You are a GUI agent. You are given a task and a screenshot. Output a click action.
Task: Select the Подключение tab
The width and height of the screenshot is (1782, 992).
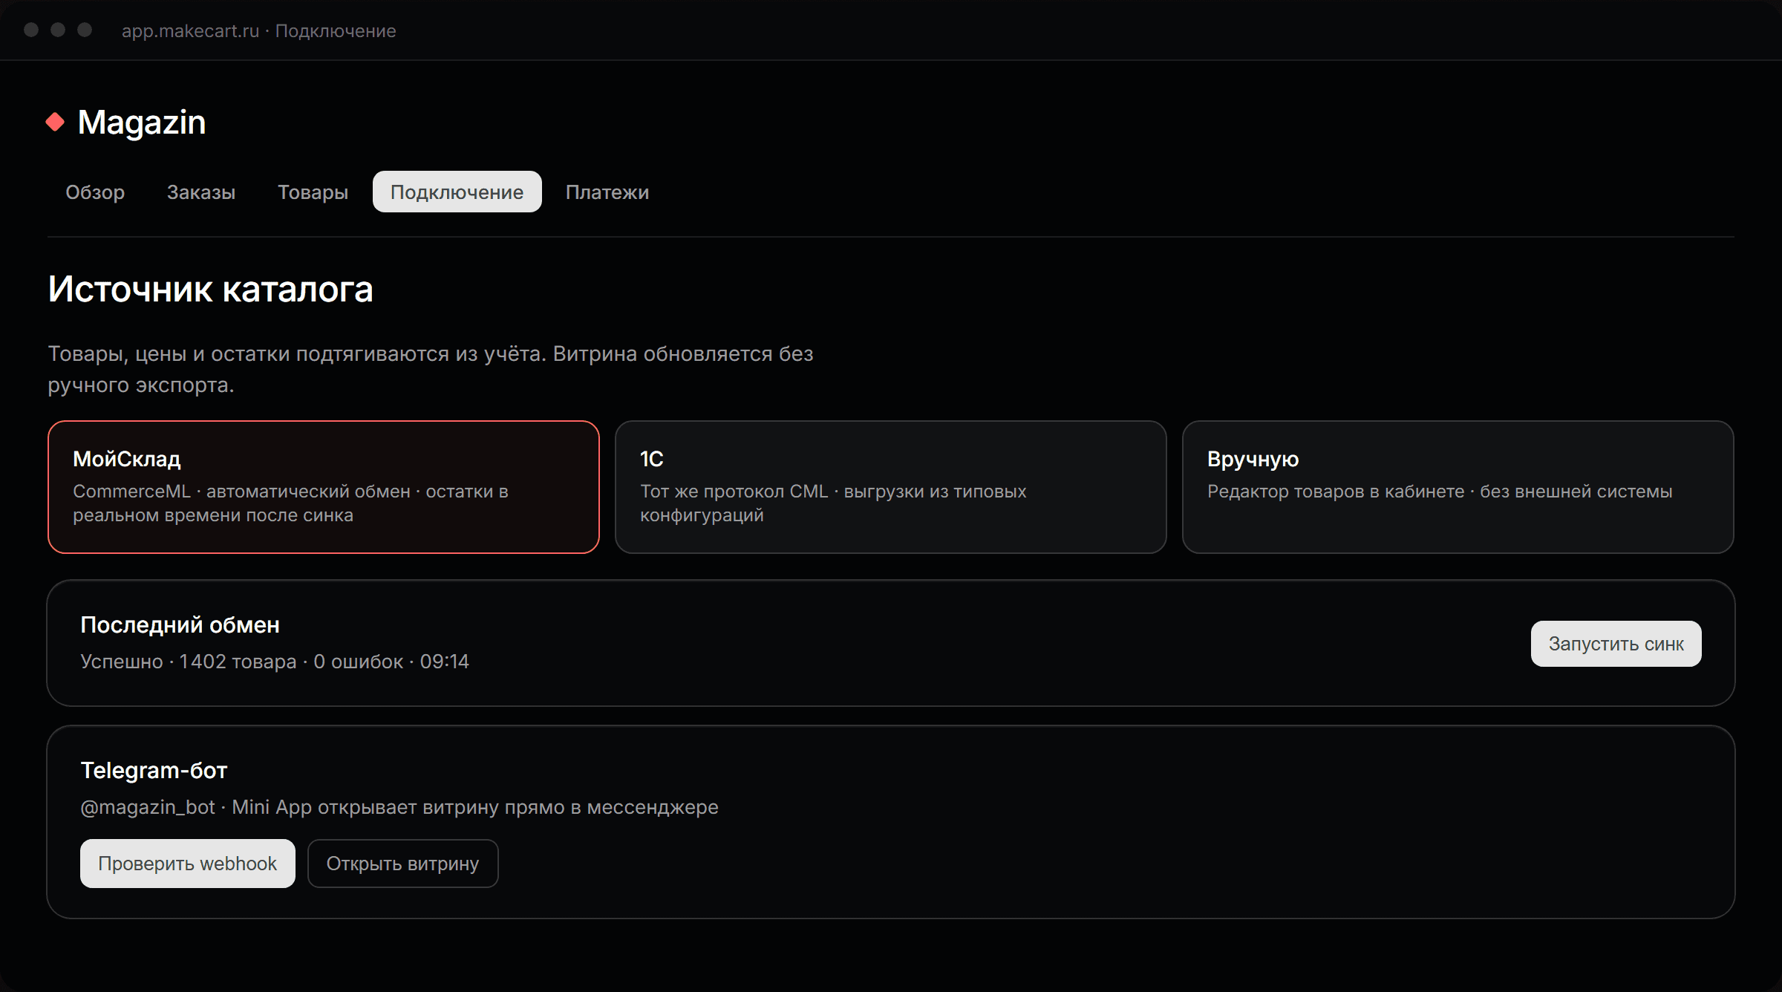pos(457,192)
